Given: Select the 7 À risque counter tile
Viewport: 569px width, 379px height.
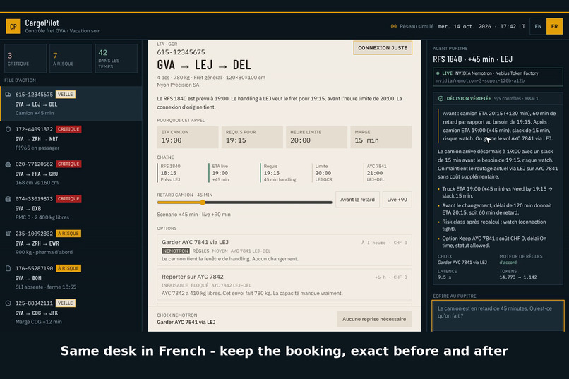Looking at the screenshot, I should 71,59.
